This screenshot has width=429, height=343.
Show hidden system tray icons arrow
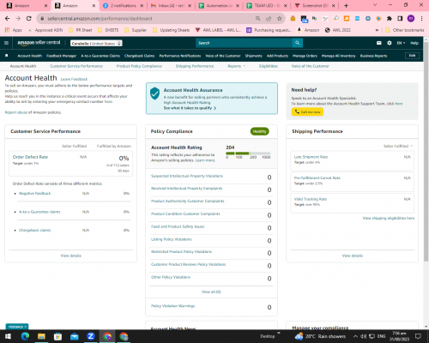coord(355,336)
